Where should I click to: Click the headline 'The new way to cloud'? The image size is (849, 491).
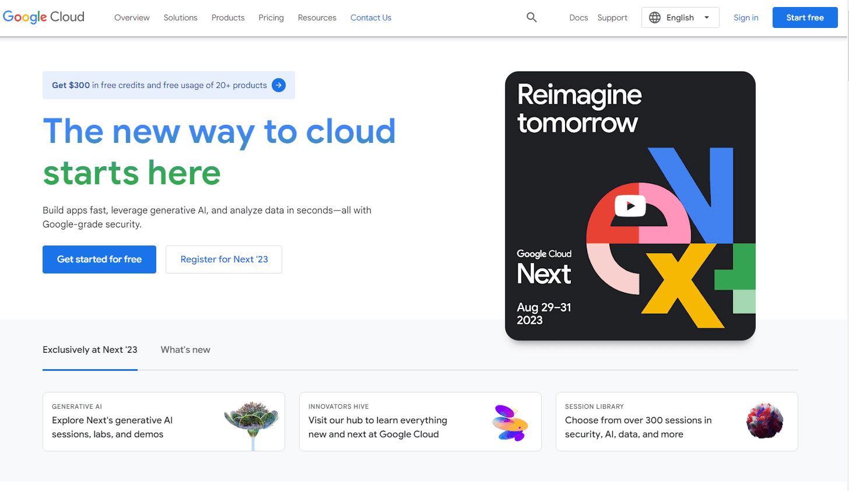point(219,131)
